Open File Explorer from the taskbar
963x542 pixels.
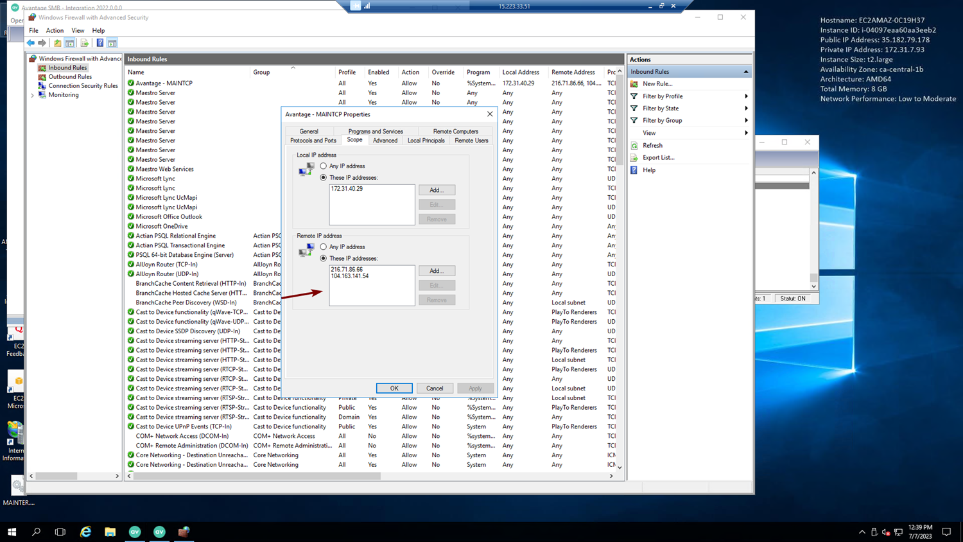110,532
